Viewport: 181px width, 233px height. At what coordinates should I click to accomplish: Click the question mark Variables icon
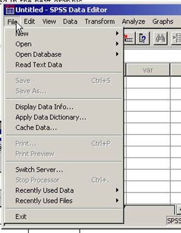tap(142, 38)
